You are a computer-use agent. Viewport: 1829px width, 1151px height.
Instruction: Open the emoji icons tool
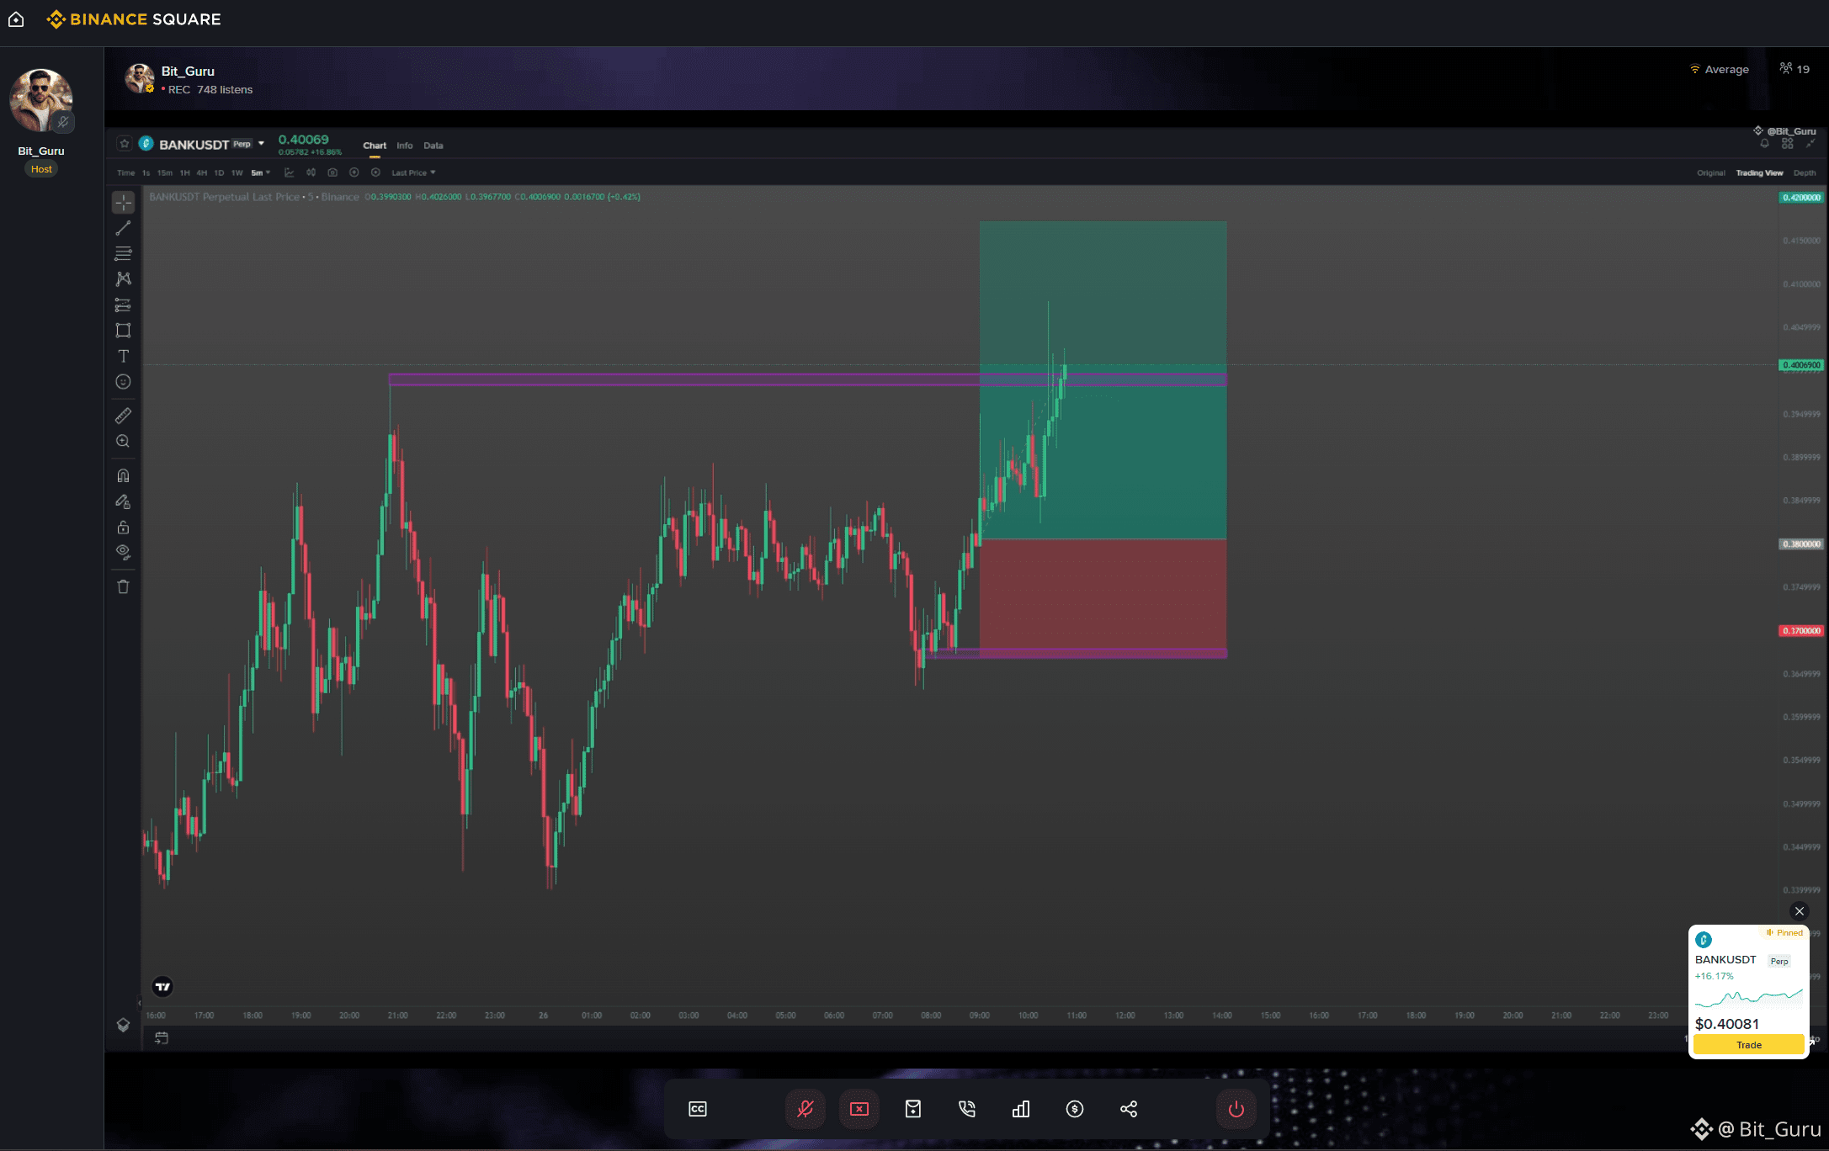[x=123, y=382]
